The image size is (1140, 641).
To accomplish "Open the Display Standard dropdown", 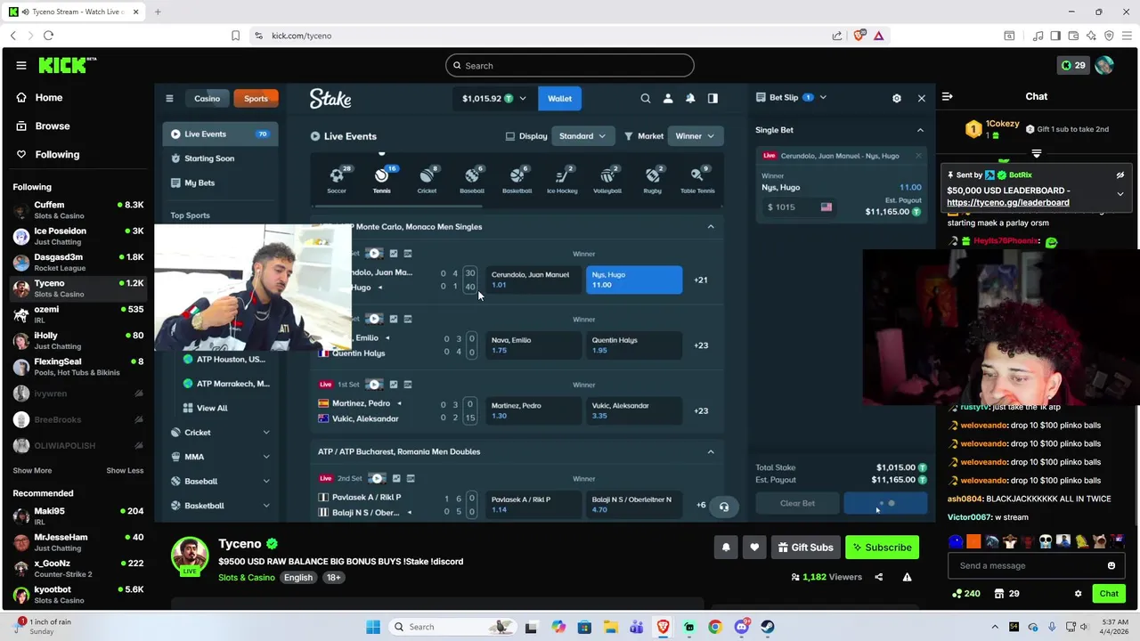I will click(582, 136).
